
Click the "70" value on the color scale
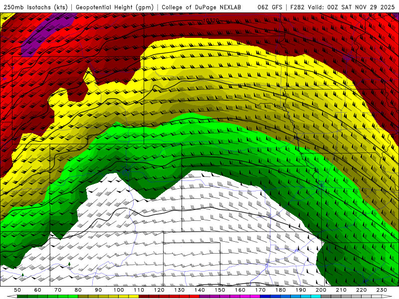point(58,290)
